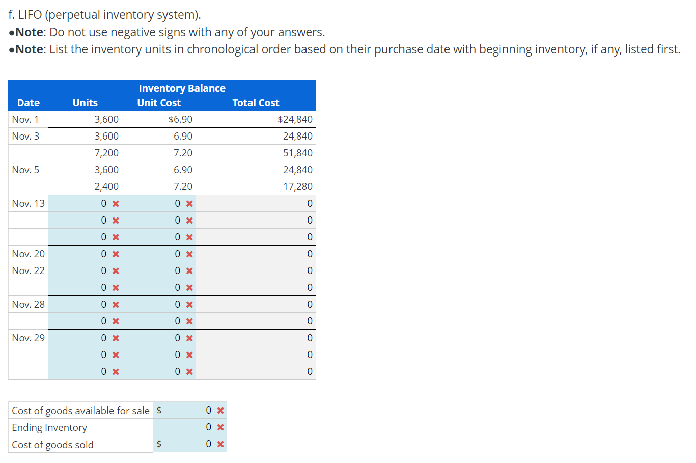Click the Cost of goods available for sale label

(80, 410)
